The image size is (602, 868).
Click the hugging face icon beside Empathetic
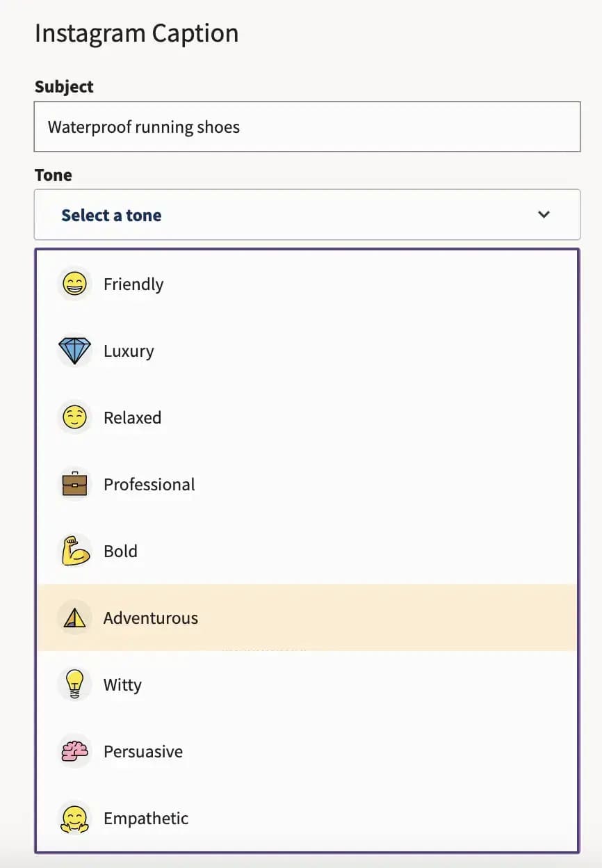(x=74, y=818)
